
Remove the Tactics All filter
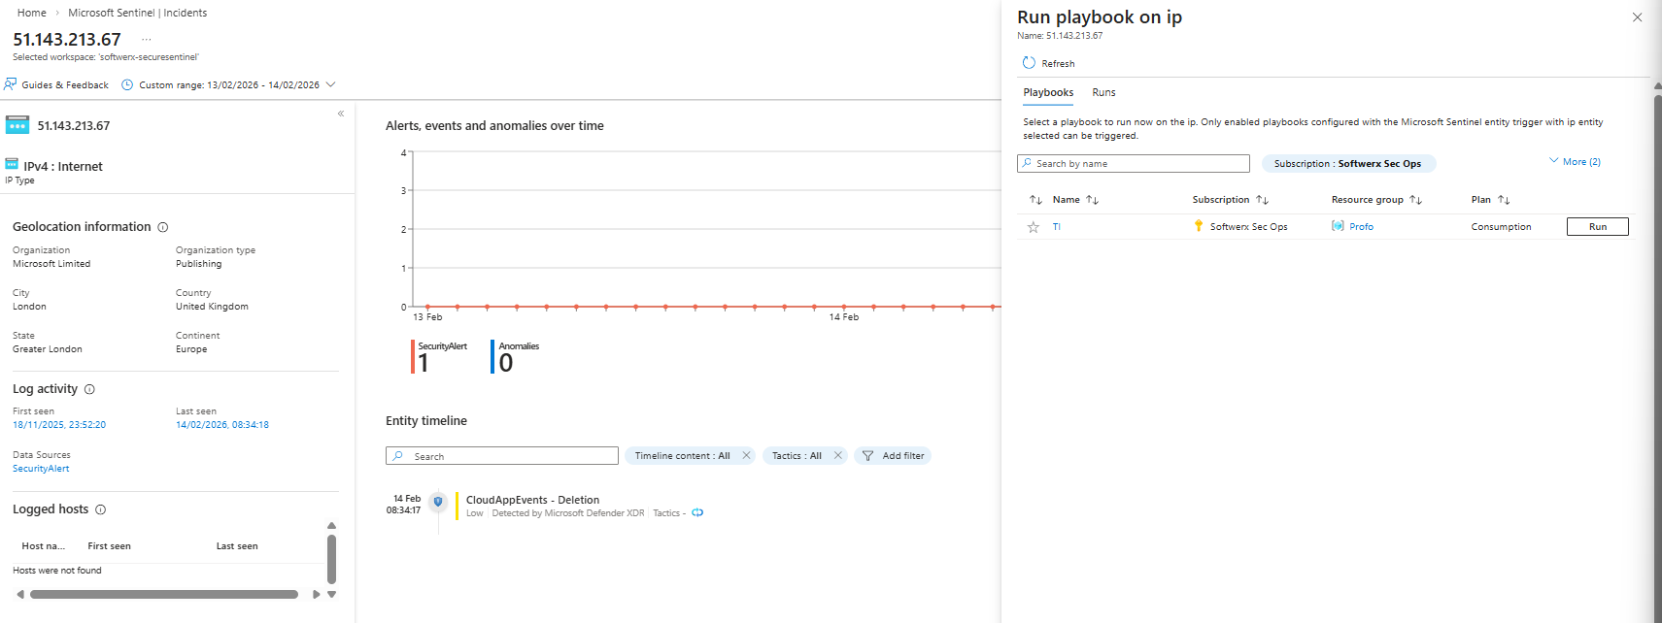click(837, 455)
